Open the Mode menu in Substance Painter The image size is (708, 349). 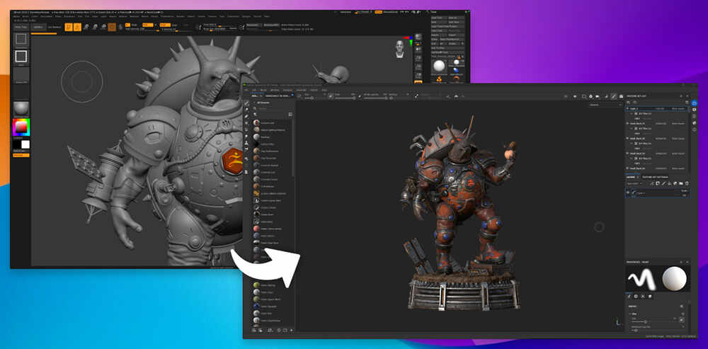pyautogui.click(x=263, y=90)
